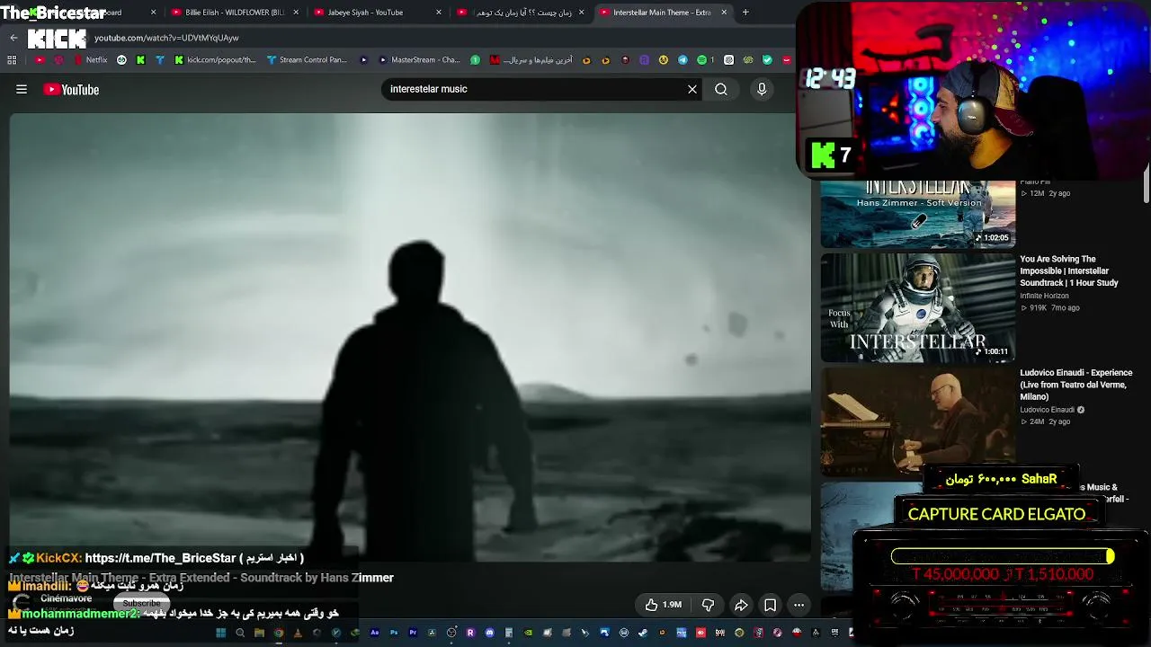Open the Persian films and series bookmark

(531, 60)
